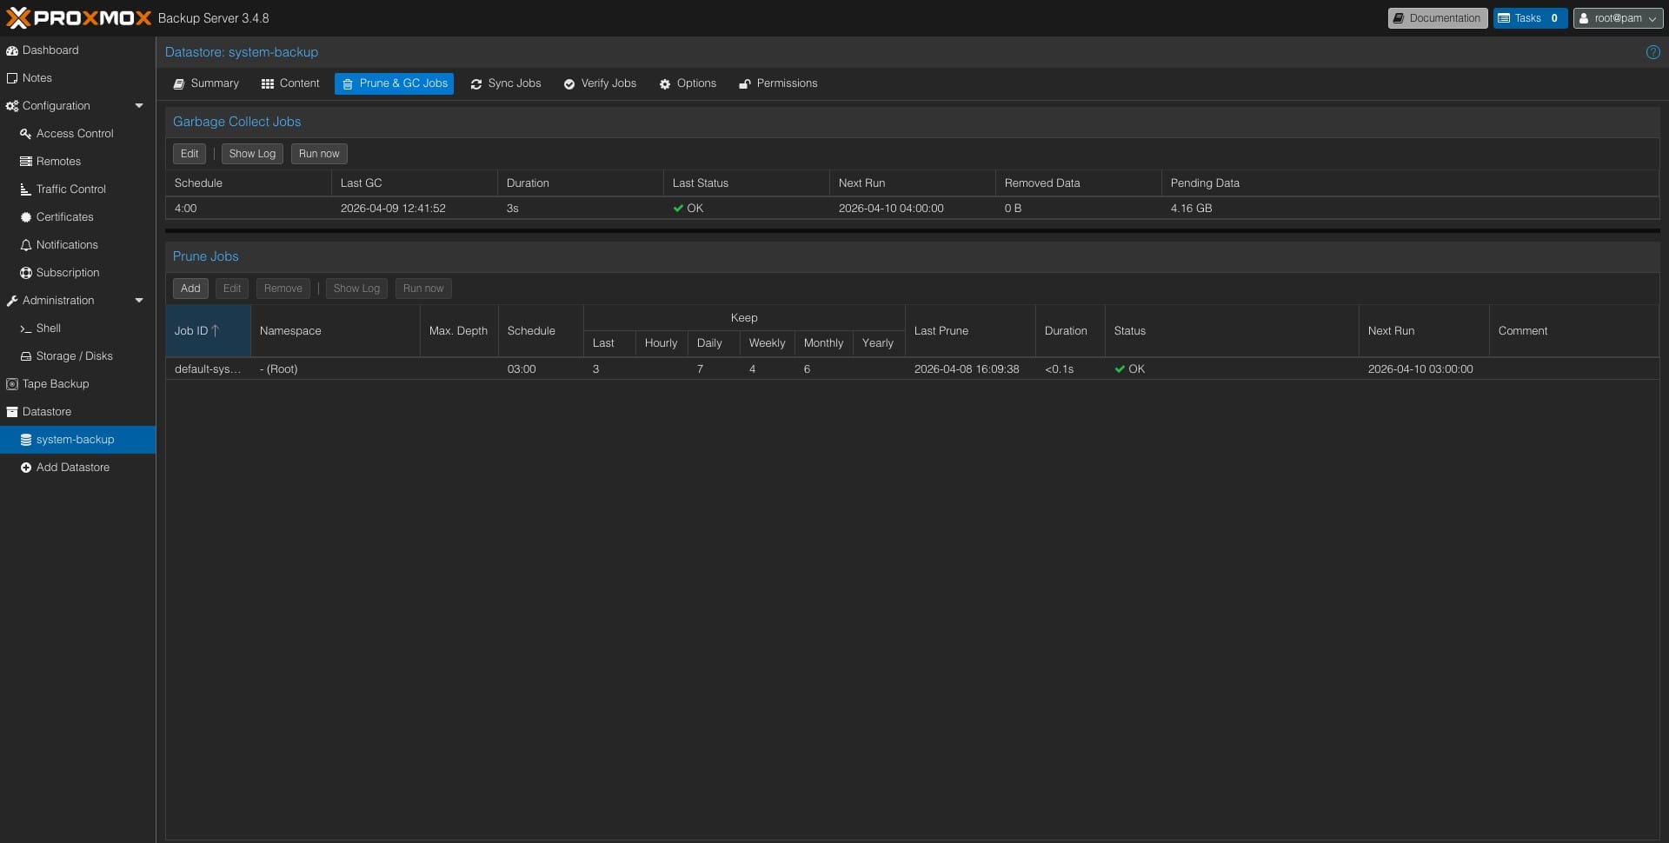This screenshot has width=1669, height=843.
Task: Select the default-sys prune job row
Action: click(207, 369)
